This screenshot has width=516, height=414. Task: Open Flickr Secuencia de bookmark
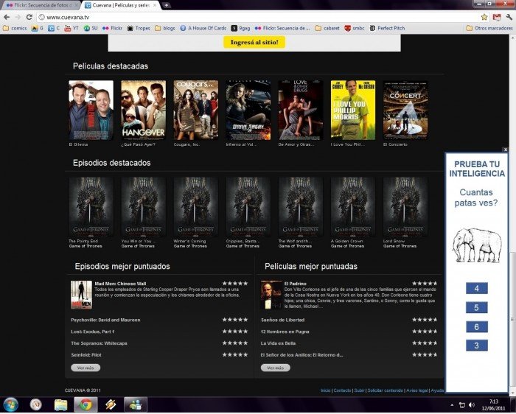[282, 28]
